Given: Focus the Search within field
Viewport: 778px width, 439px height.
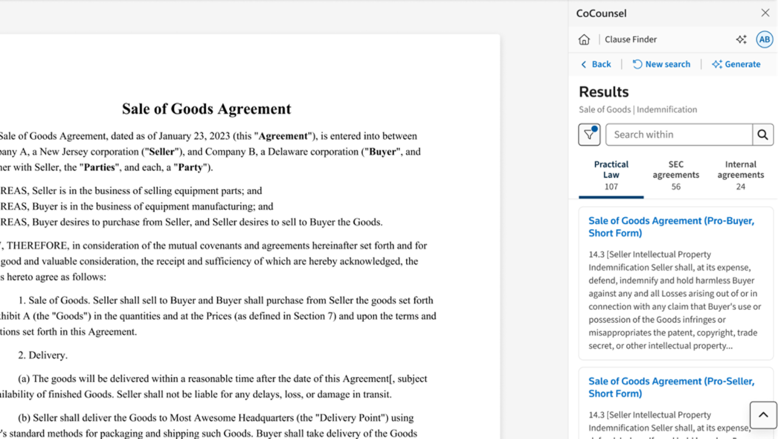Looking at the screenshot, I should pos(679,134).
